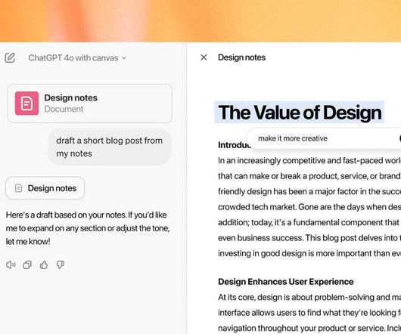
Task: Click the 'Design notes' canvas title
Action: tap(241, 57)
